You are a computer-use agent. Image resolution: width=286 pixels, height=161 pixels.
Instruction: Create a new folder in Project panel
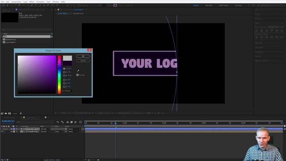(x=6, y=113)
